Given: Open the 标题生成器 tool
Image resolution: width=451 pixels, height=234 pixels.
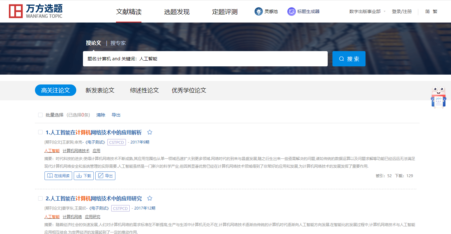Looking at the screenshot, I should coord(303,11).
